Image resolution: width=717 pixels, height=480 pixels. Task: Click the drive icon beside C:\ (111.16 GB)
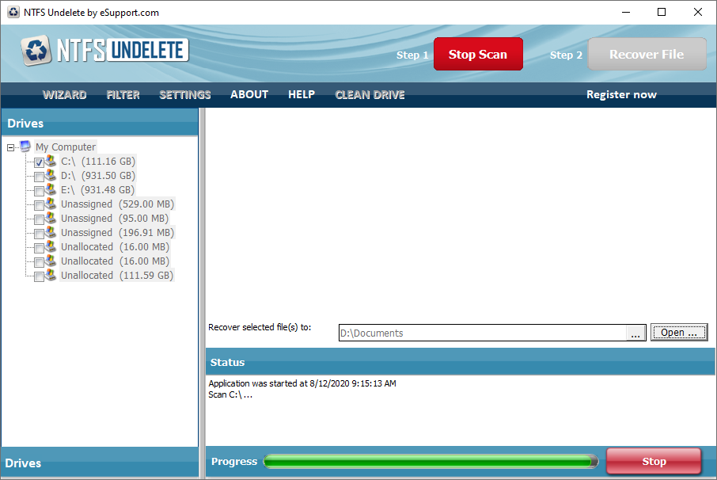point(51,161)
